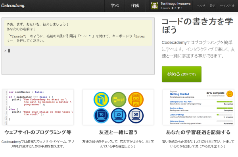Open the 学ぶ menu item
The image size is (238, 157).
[x=115, y=6]
